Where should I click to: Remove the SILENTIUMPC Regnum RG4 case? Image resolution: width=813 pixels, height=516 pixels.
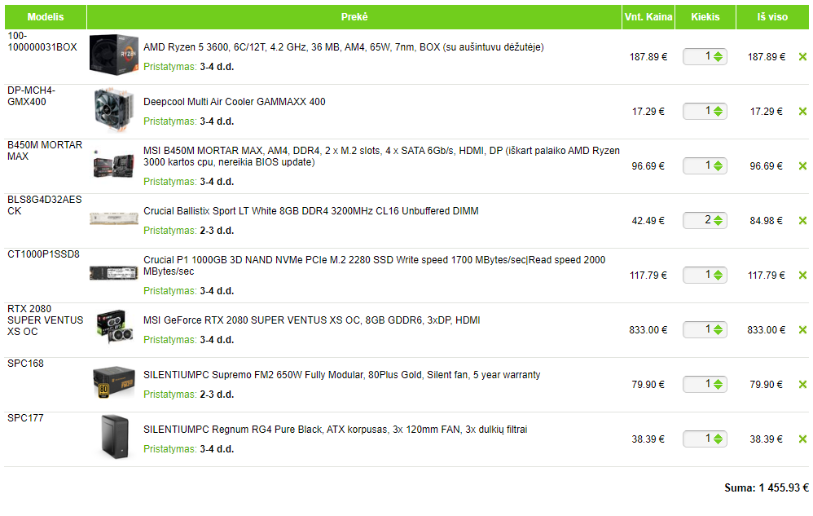point(802,439)
